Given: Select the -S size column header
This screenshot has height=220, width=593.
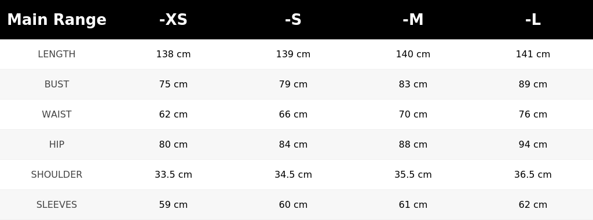Looking at the screenshot, I should point(293,20).
